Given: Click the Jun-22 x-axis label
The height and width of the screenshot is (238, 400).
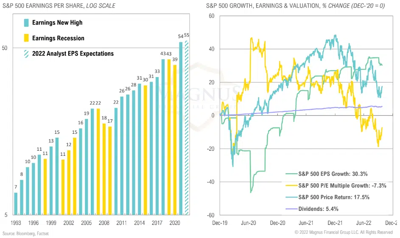Looking at the screenshot, I should (x=364, y=222).
